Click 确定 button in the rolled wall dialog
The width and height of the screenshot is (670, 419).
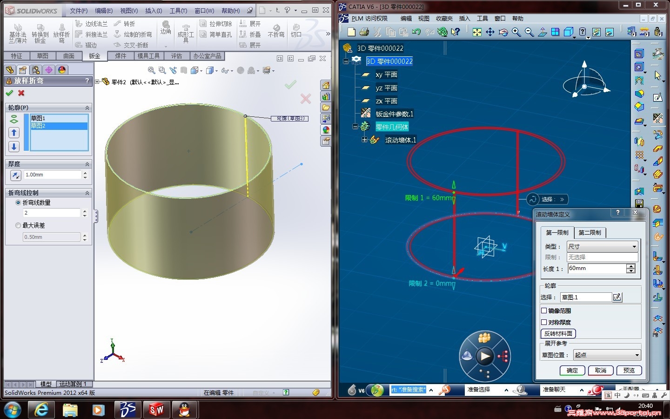pyautogui.click(x=572, y=371)
